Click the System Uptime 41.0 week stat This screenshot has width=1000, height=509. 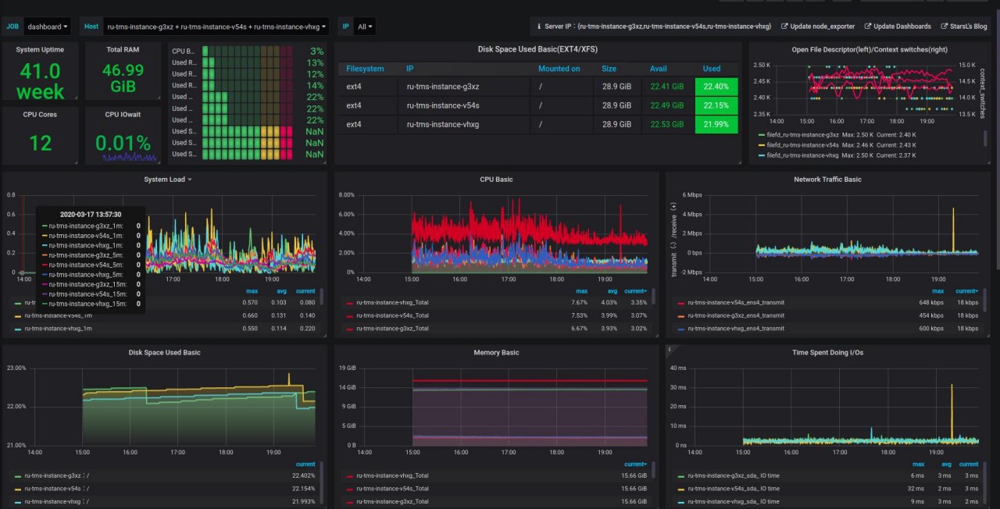(40, 81)
